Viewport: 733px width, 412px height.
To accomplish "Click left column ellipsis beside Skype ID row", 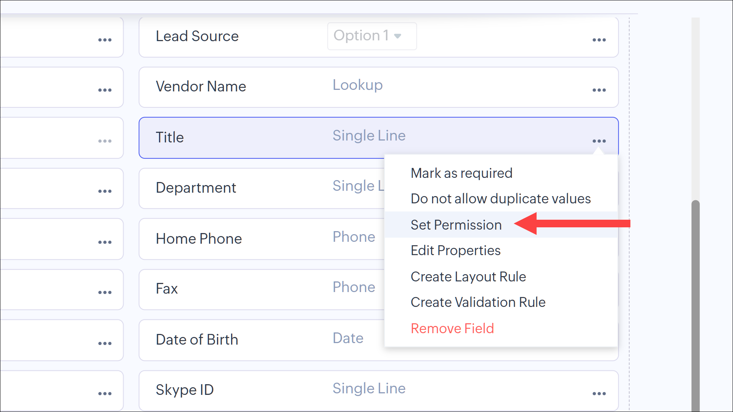I will (105, 394).
